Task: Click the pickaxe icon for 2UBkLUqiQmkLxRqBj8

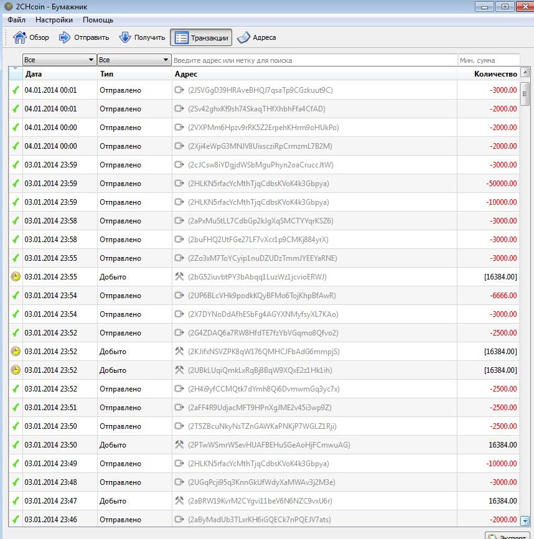Action: (x=179, y=370)
